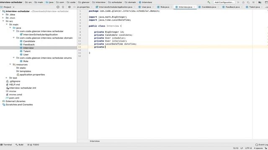The height and width of the screenshot is (150, 268).
Task: Collapse the schedular.enums package arrow
Action: click(14, 58)
